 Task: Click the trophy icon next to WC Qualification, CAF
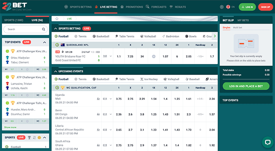tap(62, 88)
